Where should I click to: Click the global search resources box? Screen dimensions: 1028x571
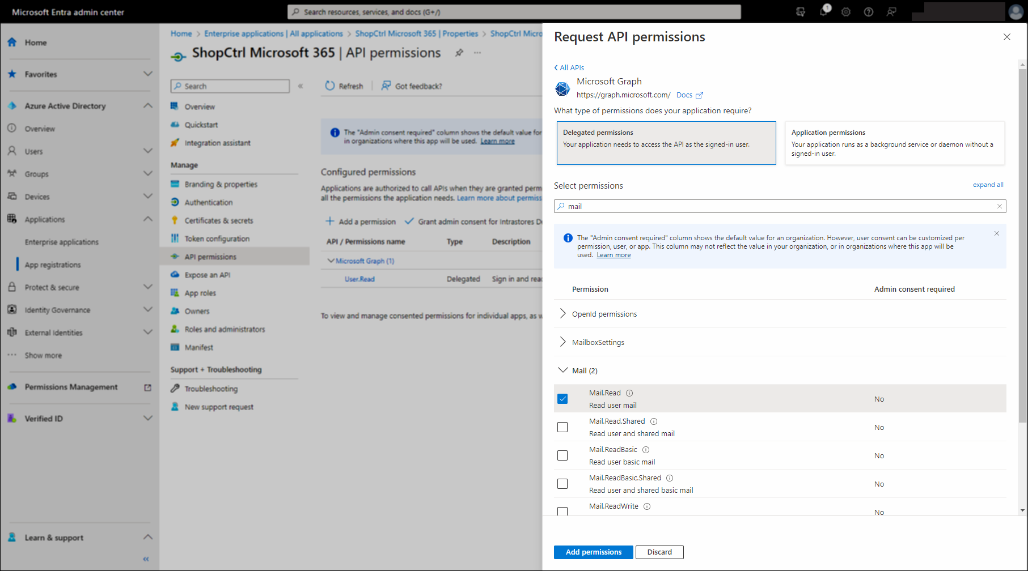coord(514,12)
